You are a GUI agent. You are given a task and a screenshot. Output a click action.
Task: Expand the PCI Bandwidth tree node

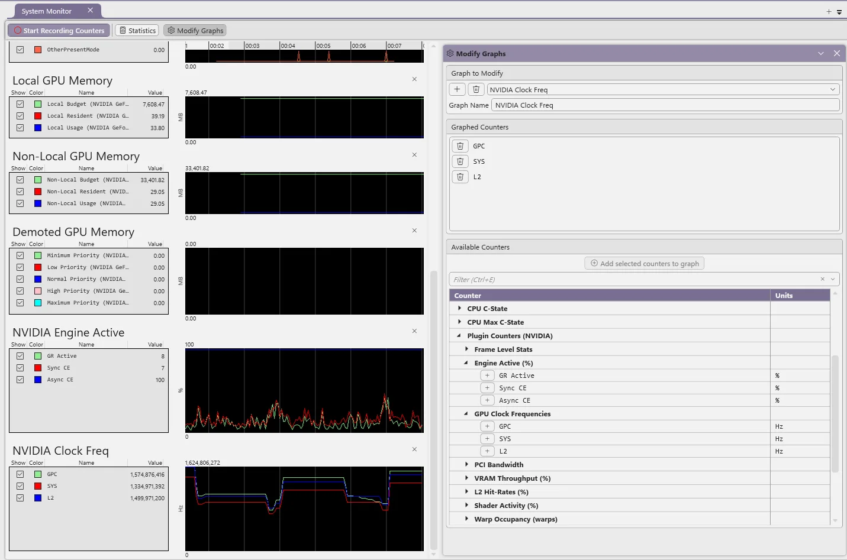(467, 465)
